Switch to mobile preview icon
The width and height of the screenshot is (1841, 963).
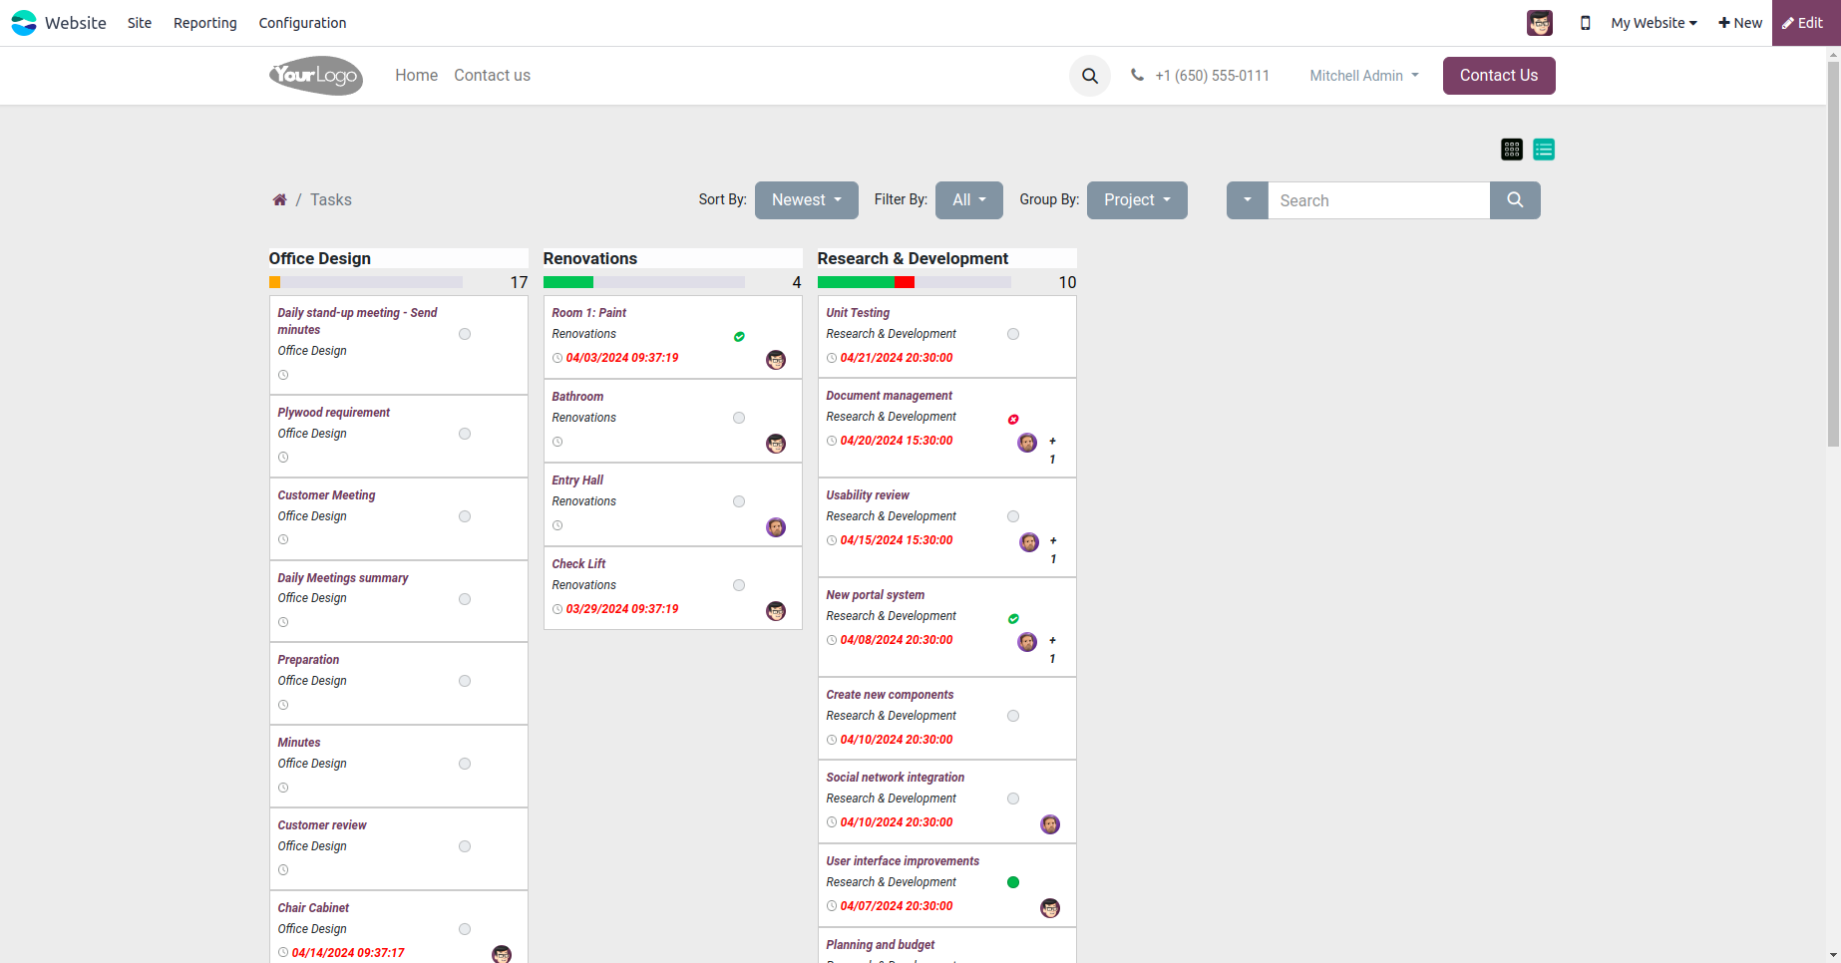pyautogui.click(x=1585, y=23)
